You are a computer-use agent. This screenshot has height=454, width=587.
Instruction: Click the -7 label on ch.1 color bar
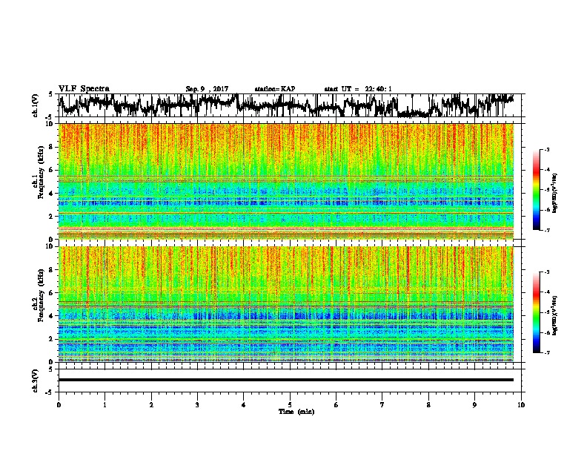tap(547, 230)
